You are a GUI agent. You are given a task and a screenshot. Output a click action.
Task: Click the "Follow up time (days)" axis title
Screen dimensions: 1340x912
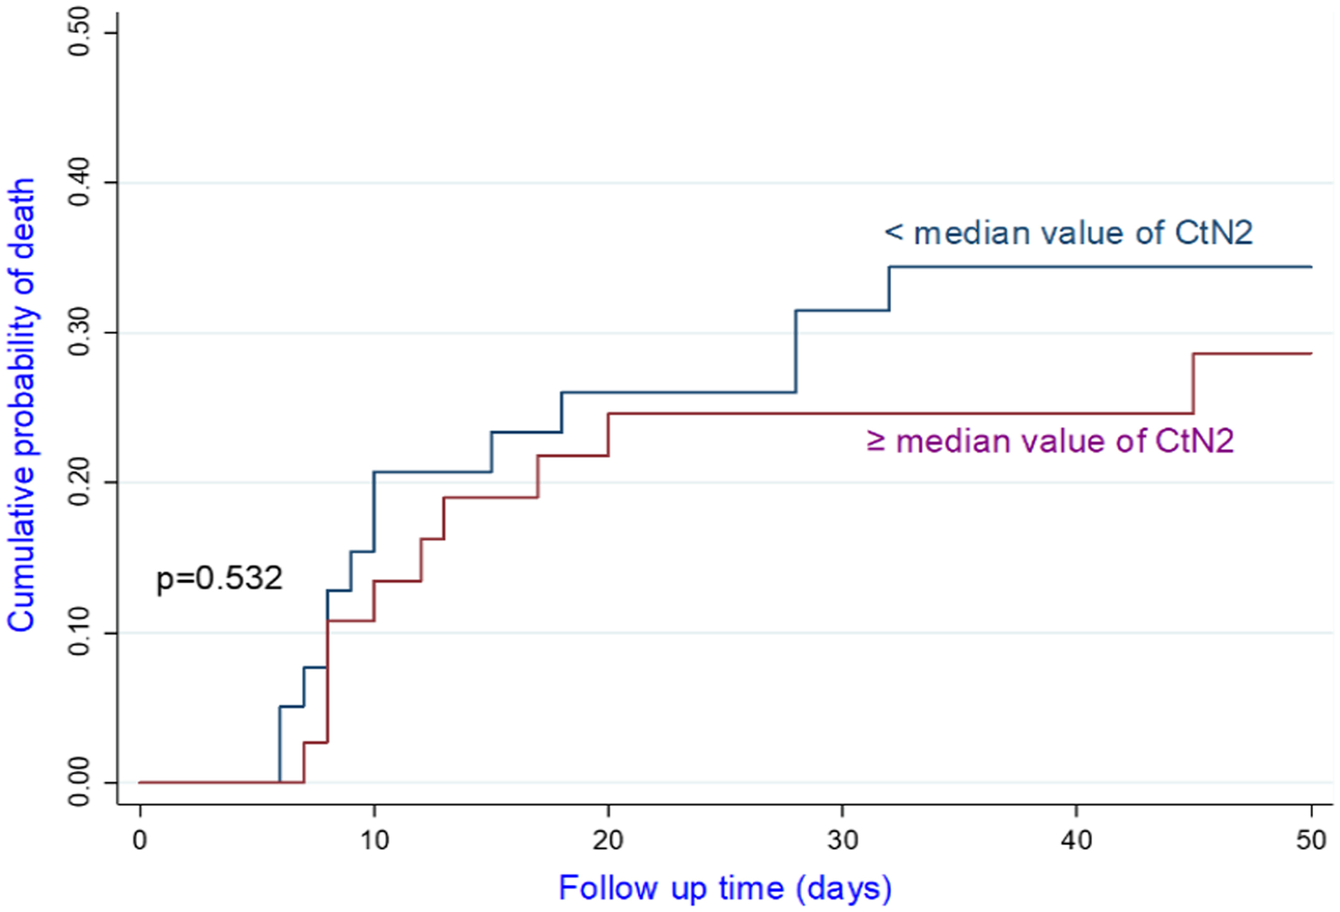click(x=725, y=888)
